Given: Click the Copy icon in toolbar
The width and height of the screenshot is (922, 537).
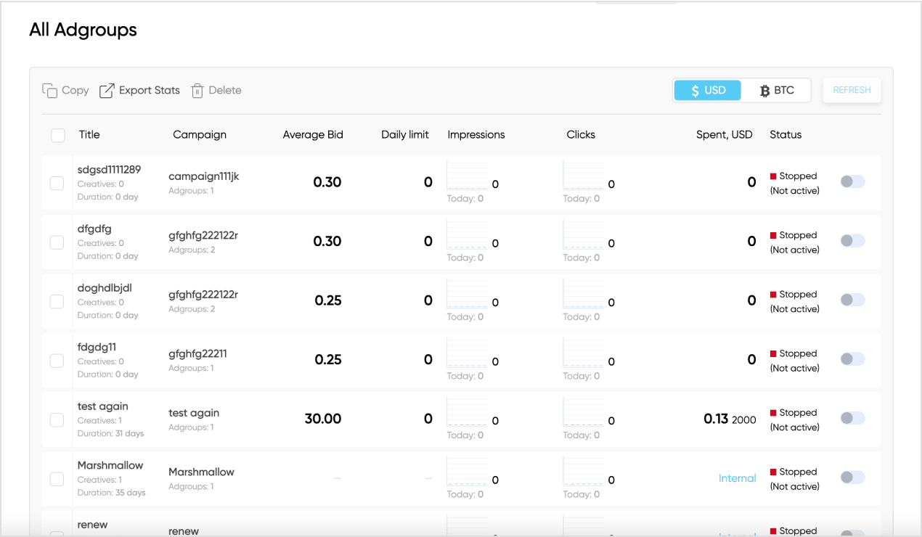Looking at the screenshot, I should tap(50, 91).
